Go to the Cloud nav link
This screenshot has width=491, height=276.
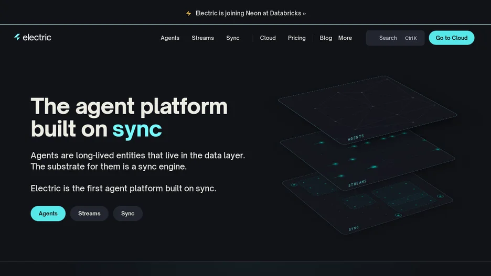(x=268, y=38)
